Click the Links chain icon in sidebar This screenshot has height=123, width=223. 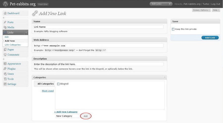coord(5,32)
